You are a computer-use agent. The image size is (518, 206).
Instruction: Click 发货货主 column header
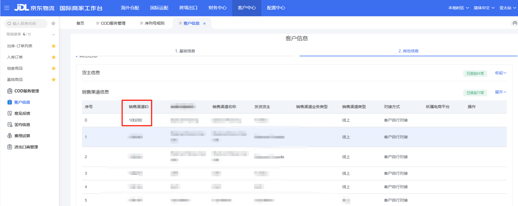(x=262, y=107)
